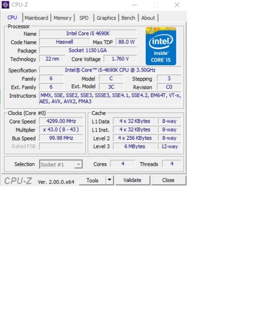Click the Ext. Model value 3C
Image resolution: width=264 pixels, height=334 pixels.
tap(111, 87)
